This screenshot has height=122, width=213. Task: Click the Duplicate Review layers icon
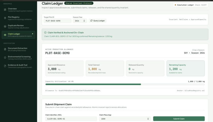pos(5,26)
